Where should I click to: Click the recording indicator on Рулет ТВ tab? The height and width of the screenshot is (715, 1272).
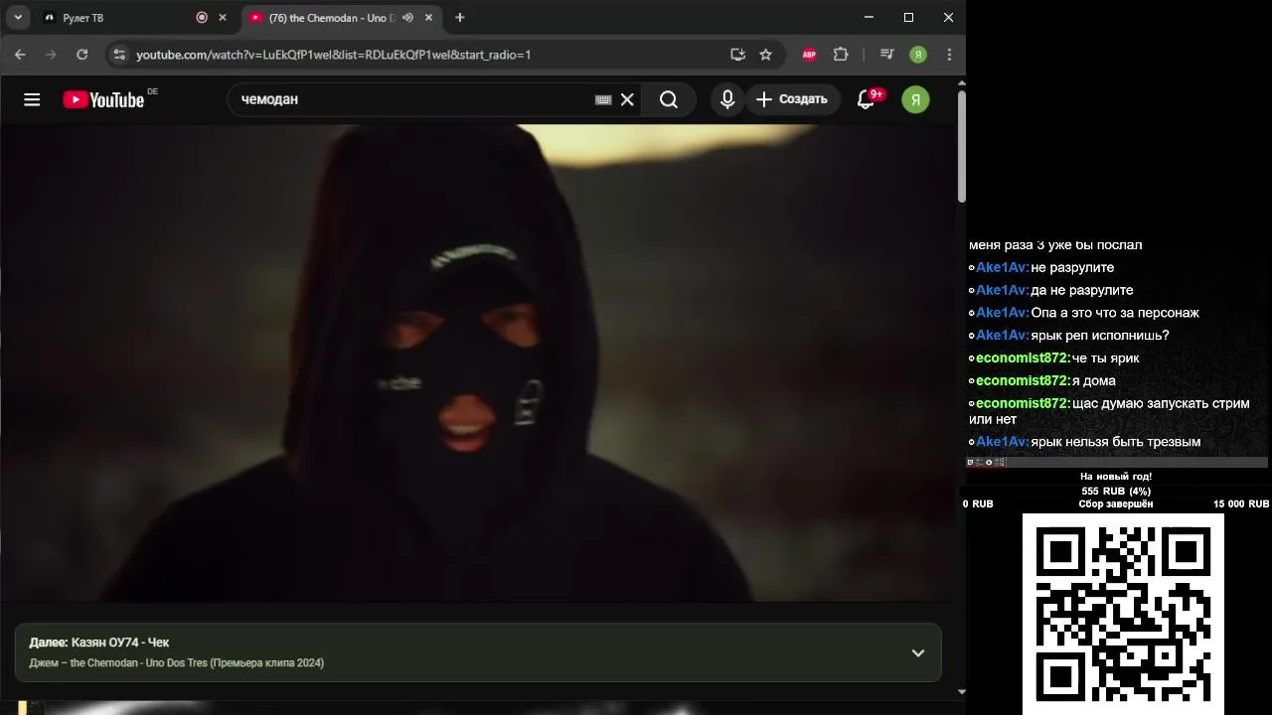pos(202,18)
